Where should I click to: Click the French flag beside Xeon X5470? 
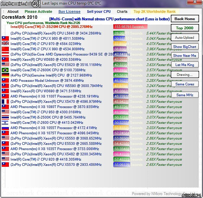[x=5, y=101]
